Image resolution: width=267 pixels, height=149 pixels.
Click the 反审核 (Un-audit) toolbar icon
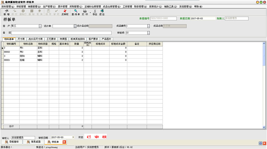(65, 12)
